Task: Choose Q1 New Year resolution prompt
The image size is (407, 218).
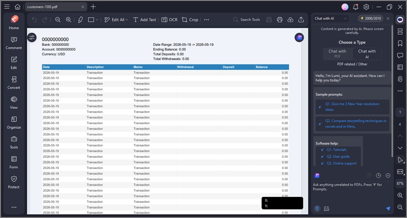Action: pos(352,106)
